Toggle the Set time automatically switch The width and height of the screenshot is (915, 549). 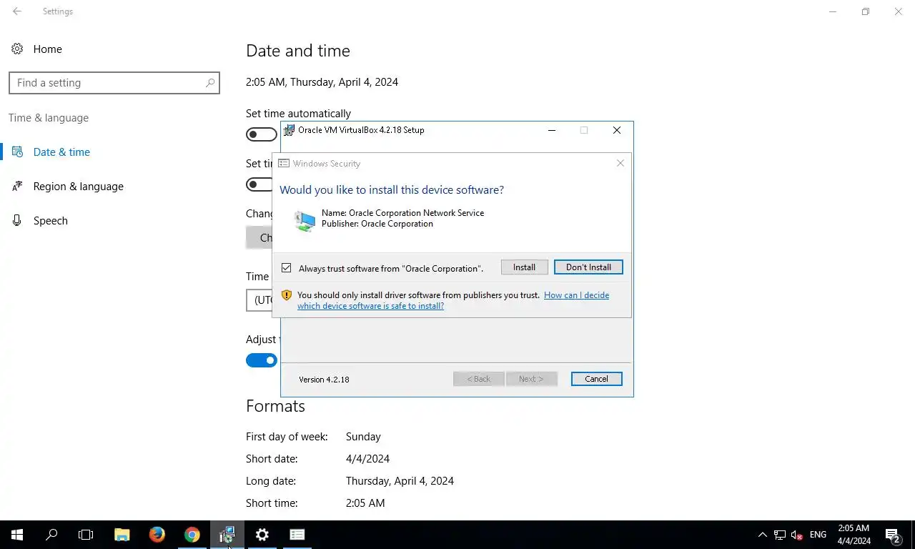click(x=261, y=134)
